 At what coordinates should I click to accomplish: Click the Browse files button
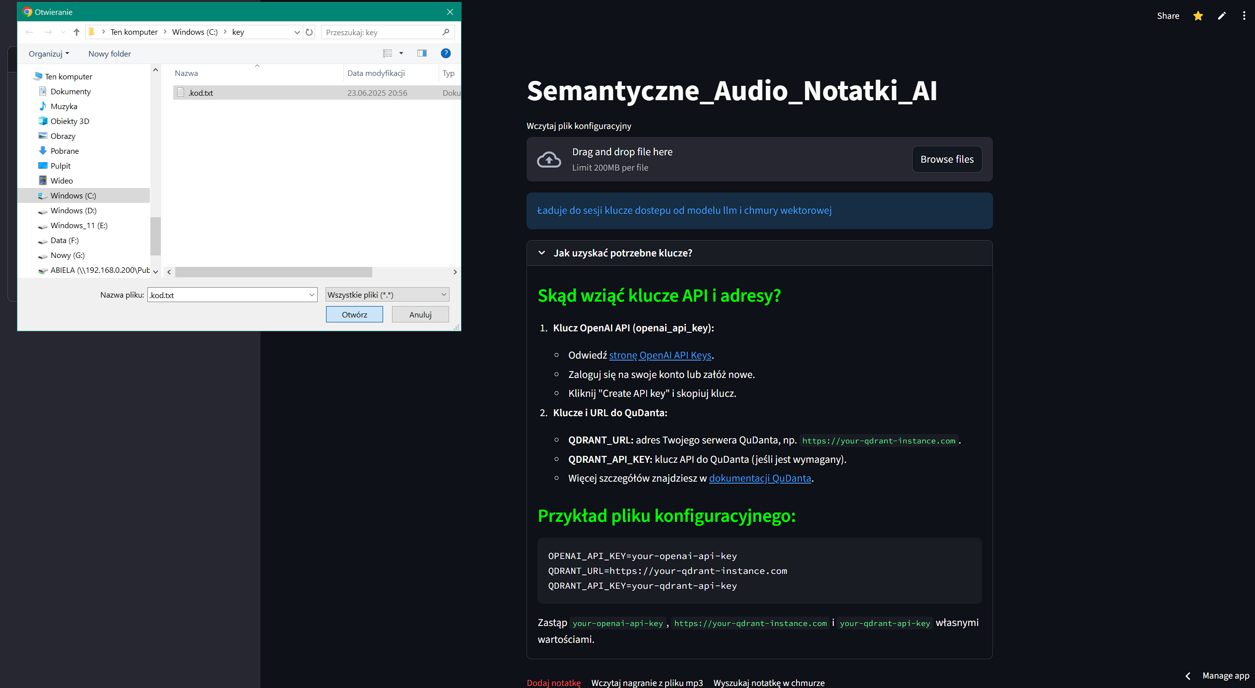point(946,159)
